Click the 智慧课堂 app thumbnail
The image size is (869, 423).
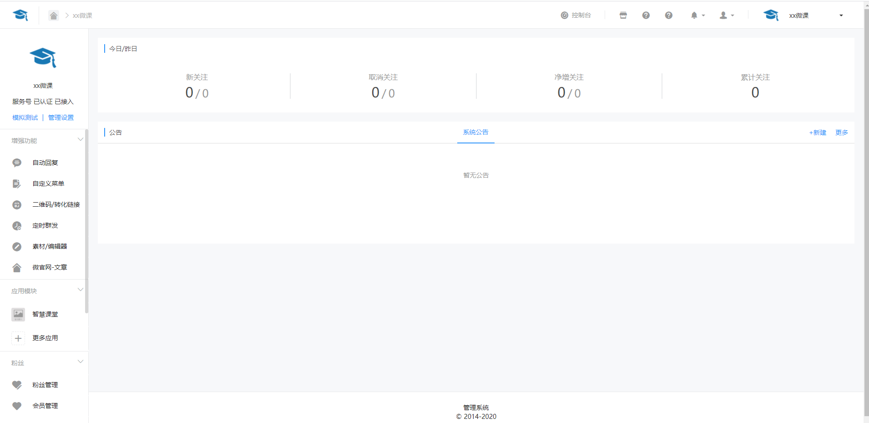click(x=18, y=315)
